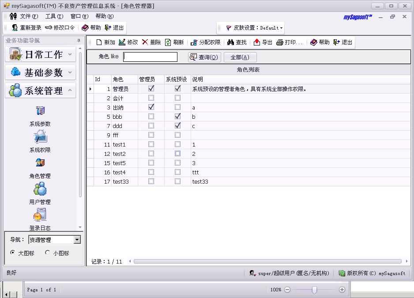Click the zoom in plus icon
The height and width of the screenshot is (298, 414).
[x=342, y=290]
